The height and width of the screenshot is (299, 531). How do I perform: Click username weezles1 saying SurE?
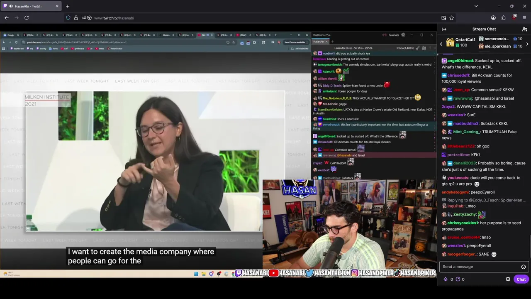click(456, 115)
